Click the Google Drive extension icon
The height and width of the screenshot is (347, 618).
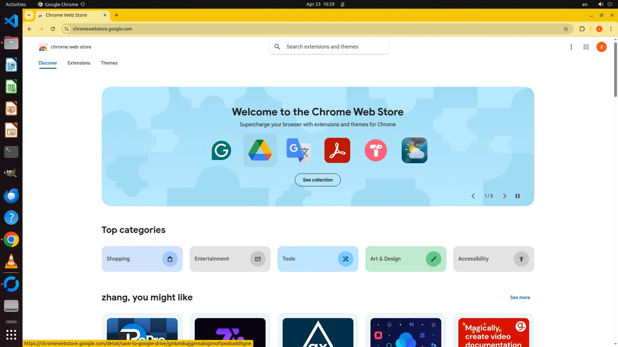pyautogui.click(x=260, y=150)
